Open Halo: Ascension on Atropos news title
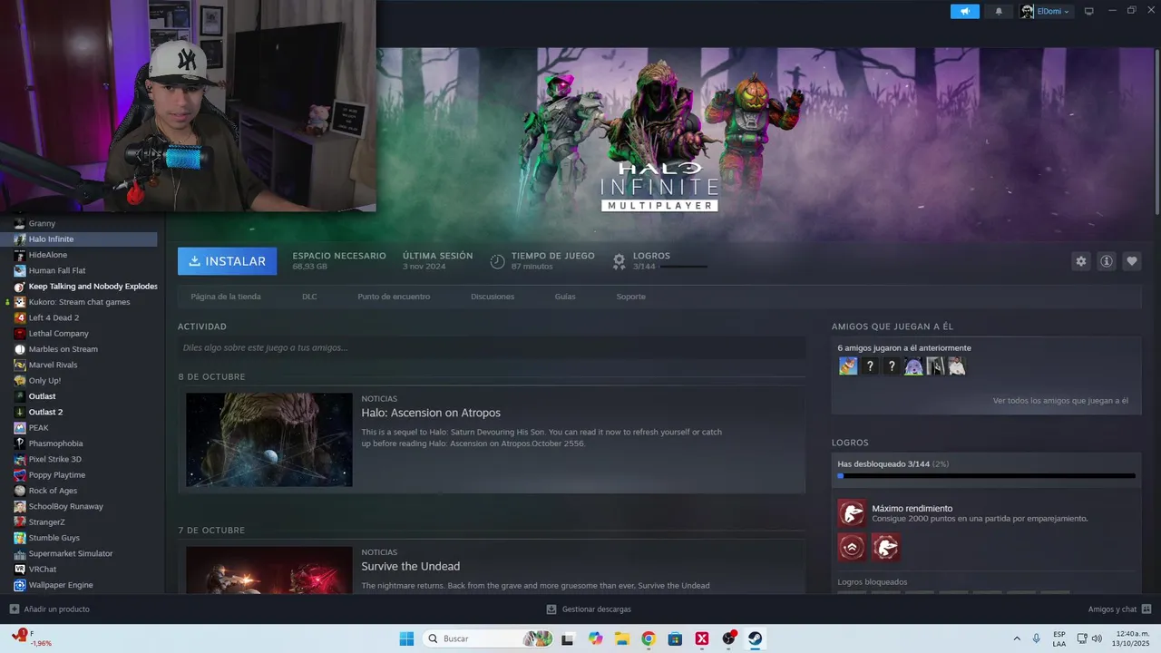1161x653 pixels. click(x=431, y=413)
